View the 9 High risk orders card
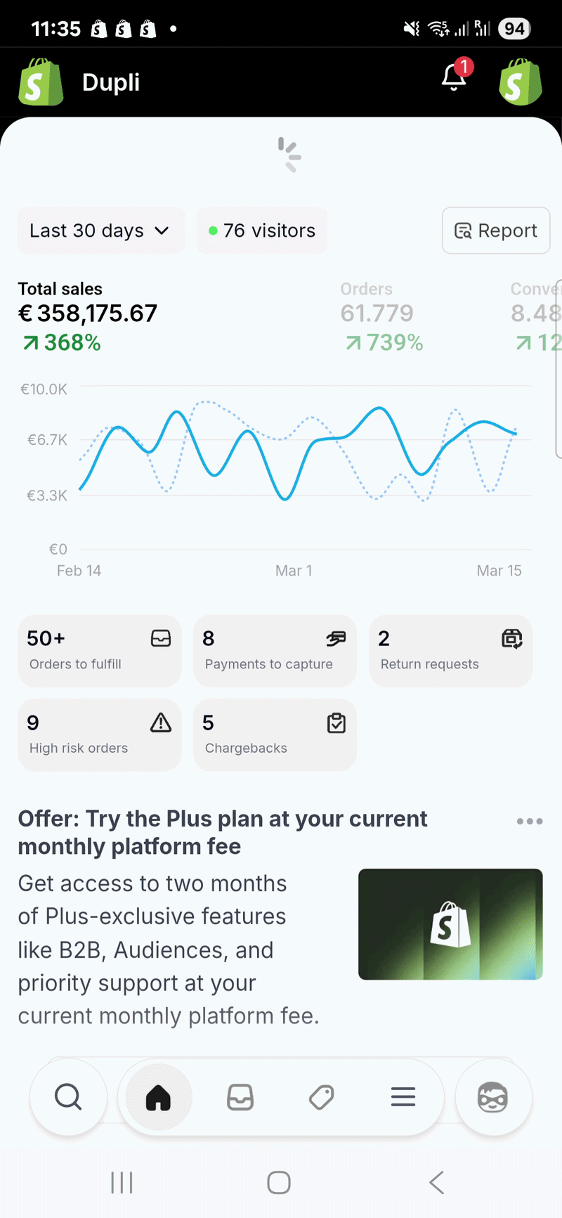Viewport: 562px width, 1218px height. pos(100,734)
